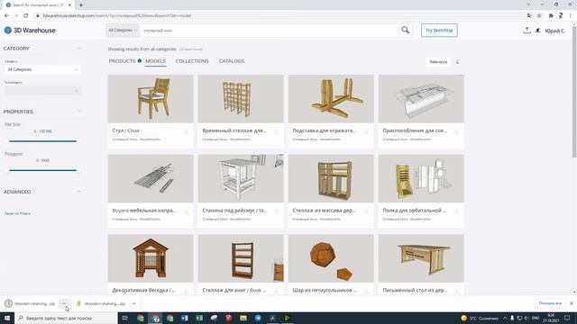Click the Windows taskbar search box
This screenshot has height=324, width=577.
tap(66, 318)
